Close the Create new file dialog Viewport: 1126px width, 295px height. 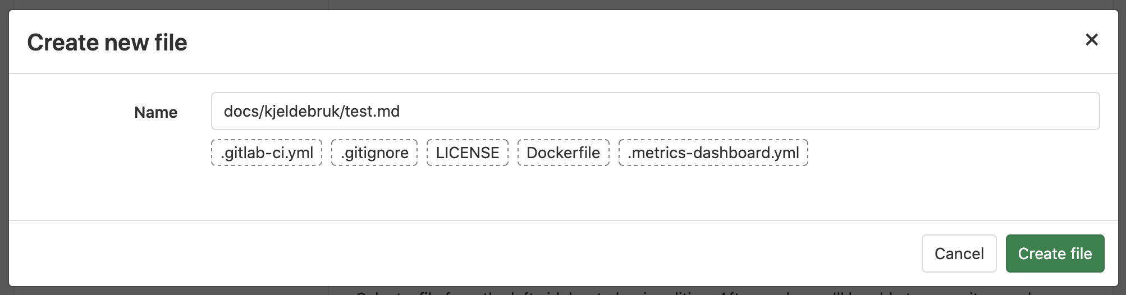pos(1091,40)
